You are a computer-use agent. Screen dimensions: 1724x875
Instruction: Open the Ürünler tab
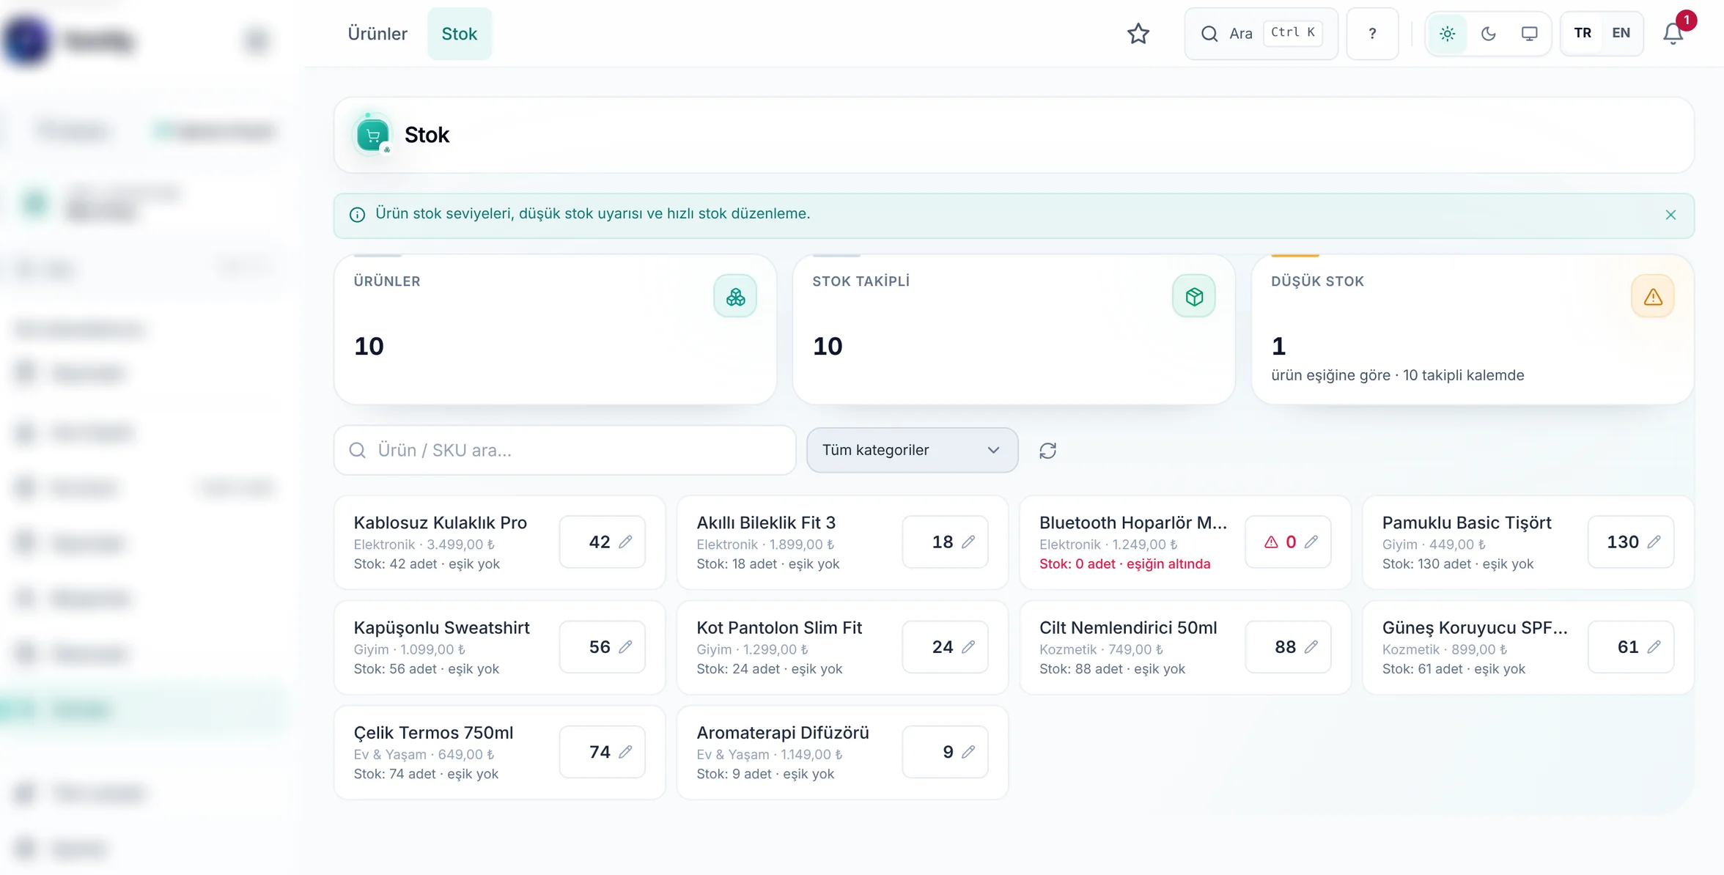click(377, 34)
